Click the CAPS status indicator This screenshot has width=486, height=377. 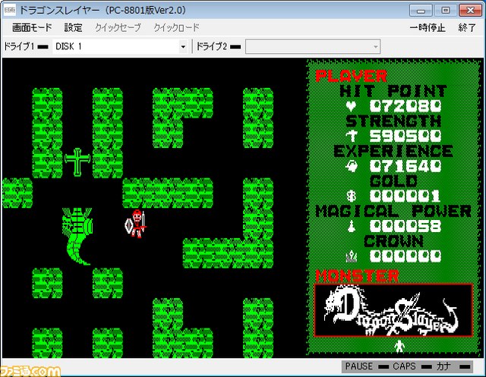(x=412, y=366)
